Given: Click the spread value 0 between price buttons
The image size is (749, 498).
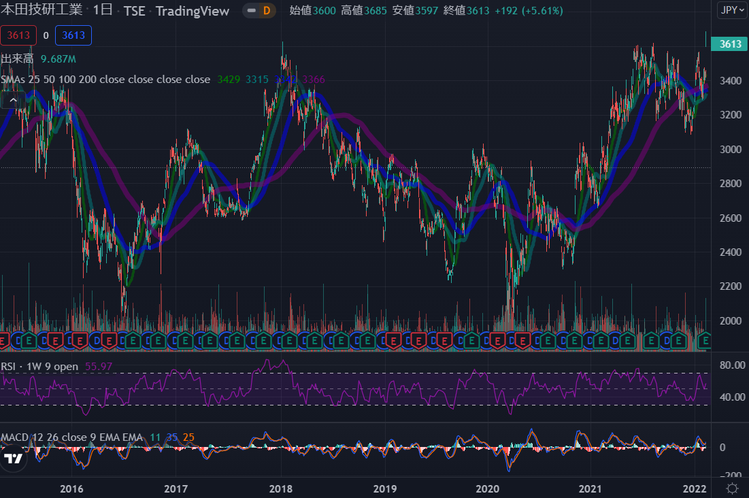Looking at the screenshot, I should pos(46,35).
